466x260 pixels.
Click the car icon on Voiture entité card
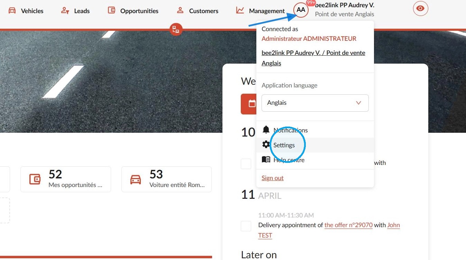(x=136, y=179)
